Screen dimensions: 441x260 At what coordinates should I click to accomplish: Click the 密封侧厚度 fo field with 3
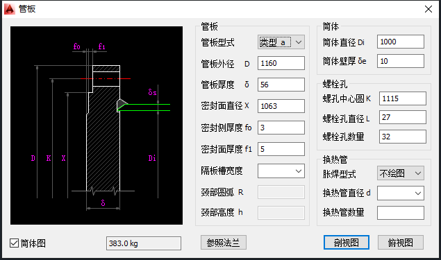[281, 128]
